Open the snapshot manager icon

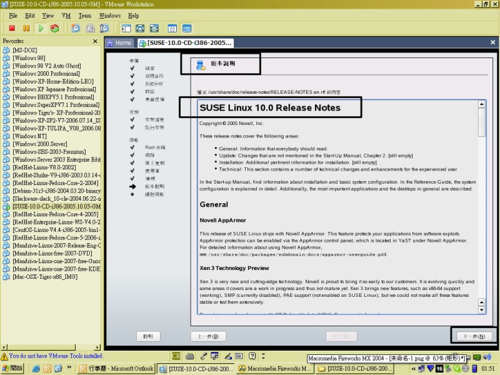(104, 28)
